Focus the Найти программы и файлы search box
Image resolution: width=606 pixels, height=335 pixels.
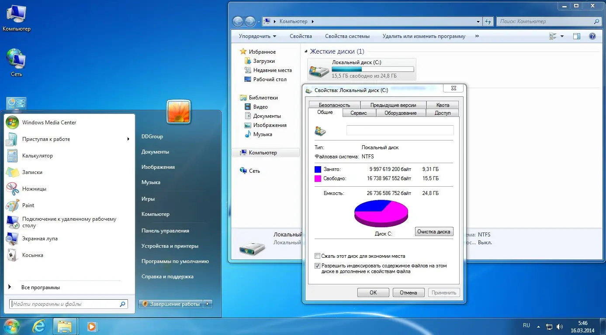coord(69,304)
